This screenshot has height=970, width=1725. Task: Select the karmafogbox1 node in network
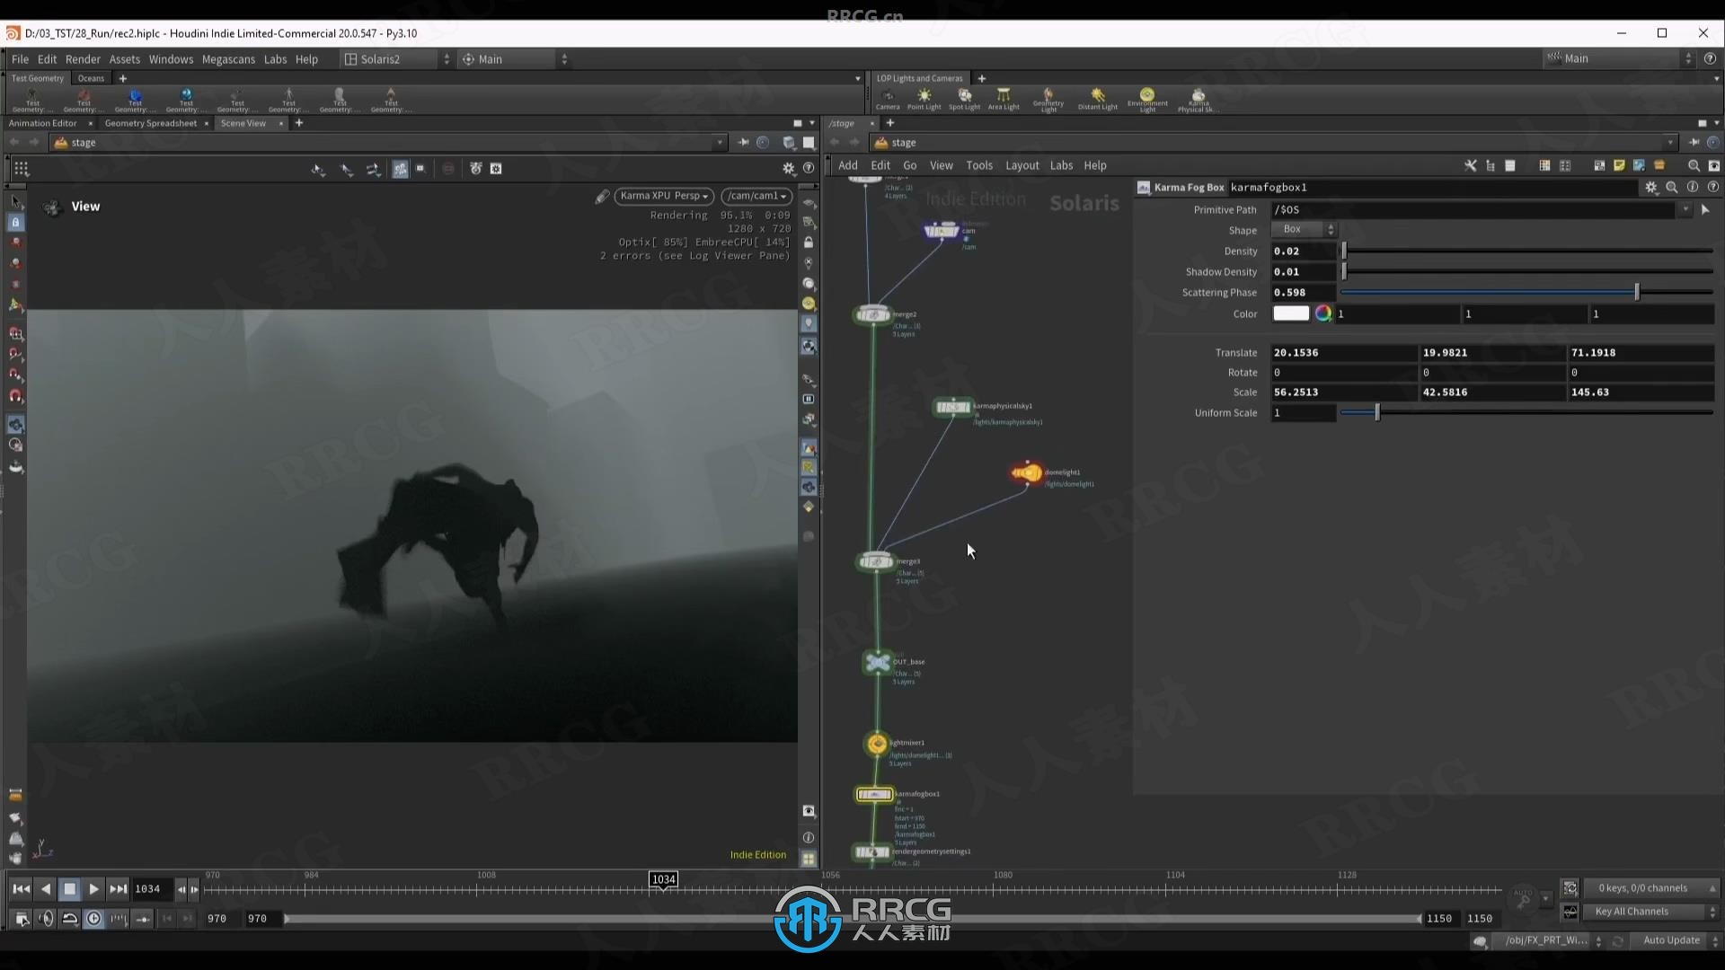pos(874,795)
